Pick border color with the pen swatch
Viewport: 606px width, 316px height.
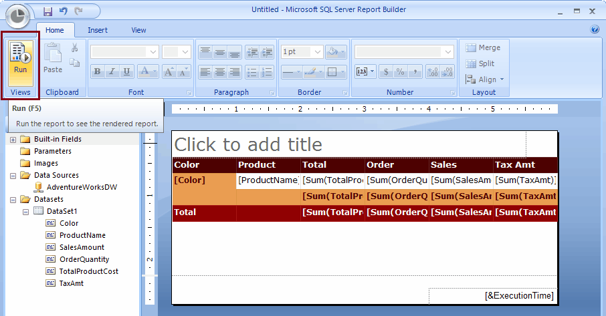tap(314, 71)
